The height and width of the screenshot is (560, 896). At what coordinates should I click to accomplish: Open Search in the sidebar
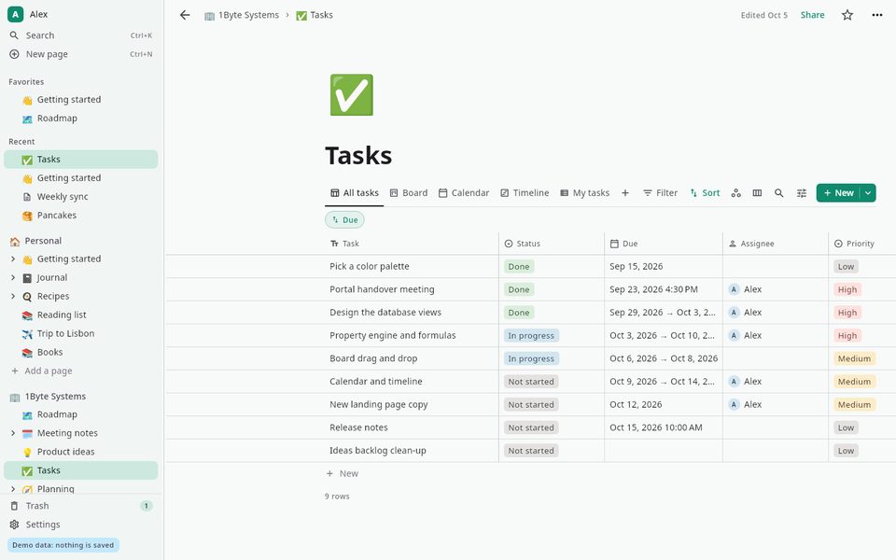pyautogui.click(x=80, y=35)
